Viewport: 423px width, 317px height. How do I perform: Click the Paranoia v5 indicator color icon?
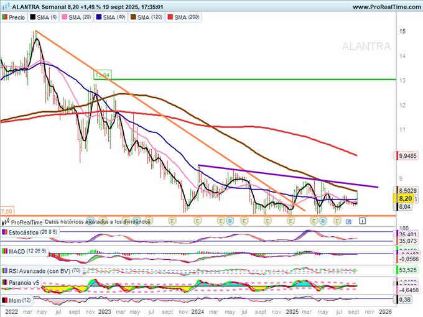coord(5,282)
